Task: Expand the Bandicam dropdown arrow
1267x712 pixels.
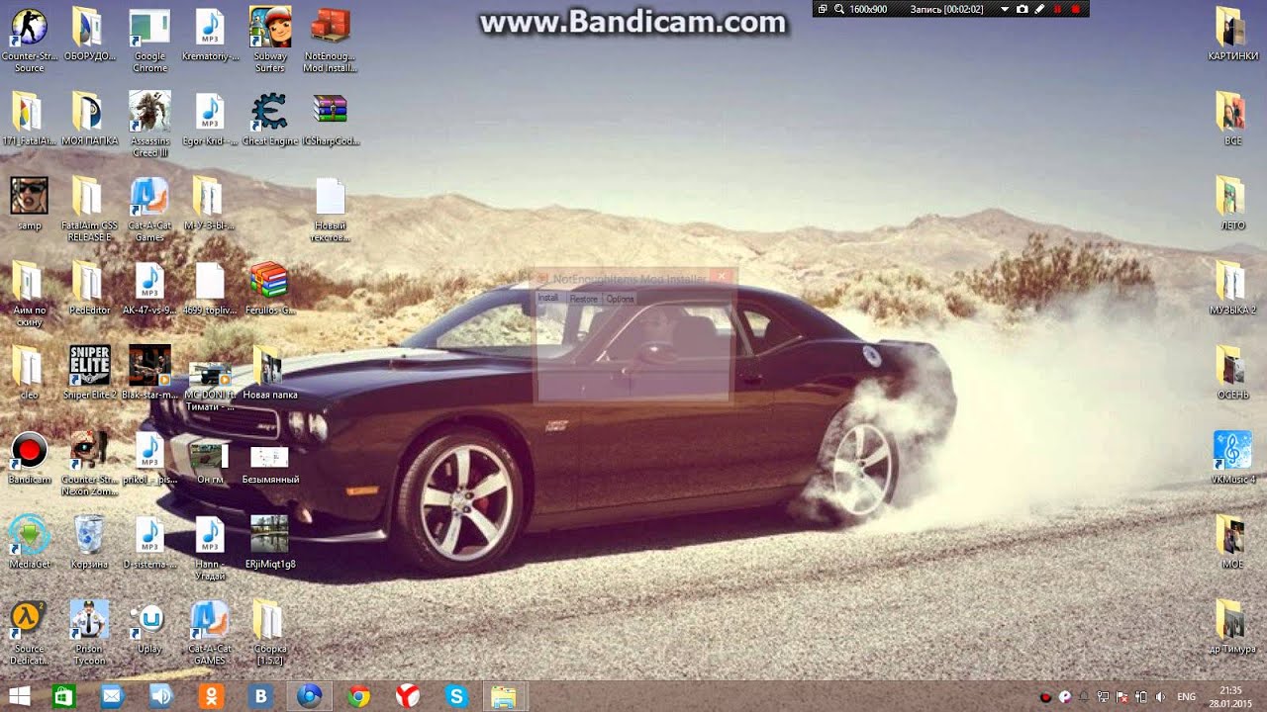Action: tap(1005, 9)
